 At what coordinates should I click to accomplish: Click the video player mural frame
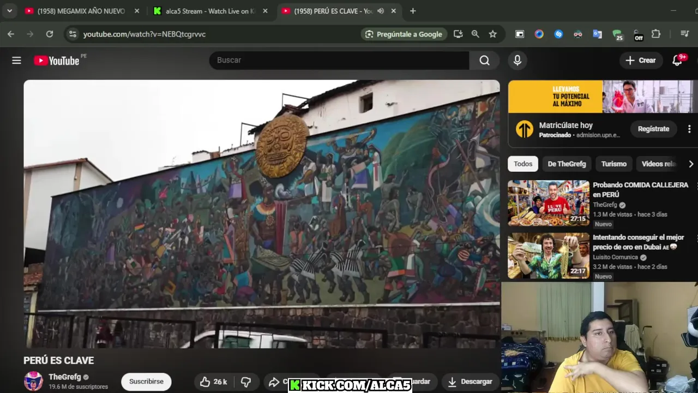[x=262, y=214]
